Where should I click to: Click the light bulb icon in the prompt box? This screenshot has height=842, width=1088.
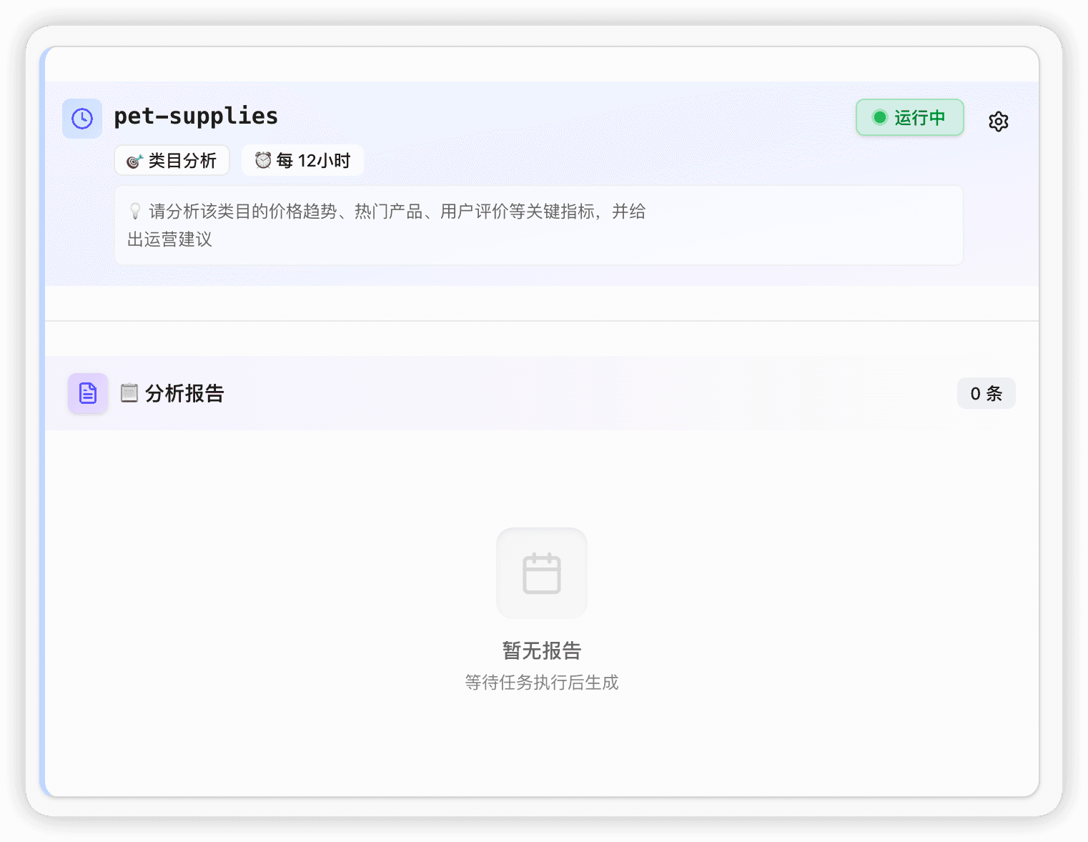coord(134,211)
